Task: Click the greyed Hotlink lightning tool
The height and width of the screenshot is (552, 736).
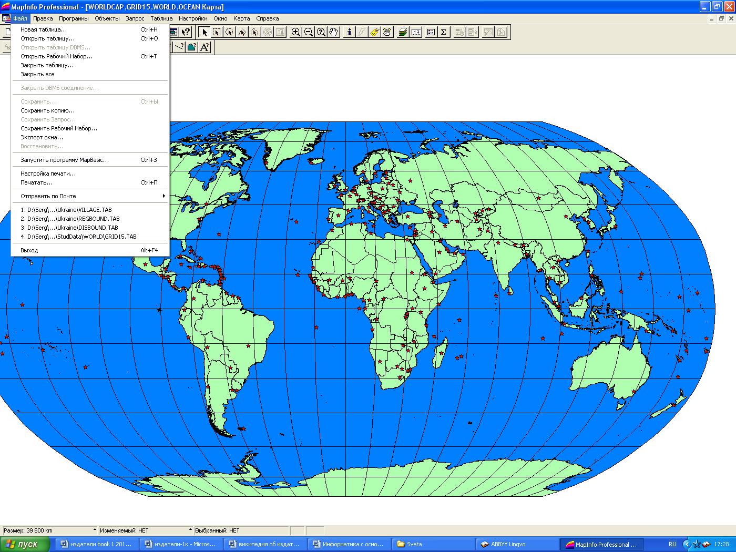Action: [362, 32]
